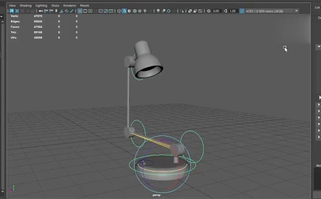Toggle the Film Gate display
This screenshot has height=199, width=321.
[85, 11]
